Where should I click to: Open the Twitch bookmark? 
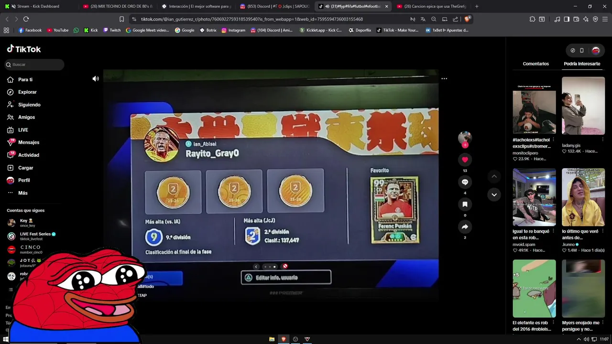coord(112,30)
